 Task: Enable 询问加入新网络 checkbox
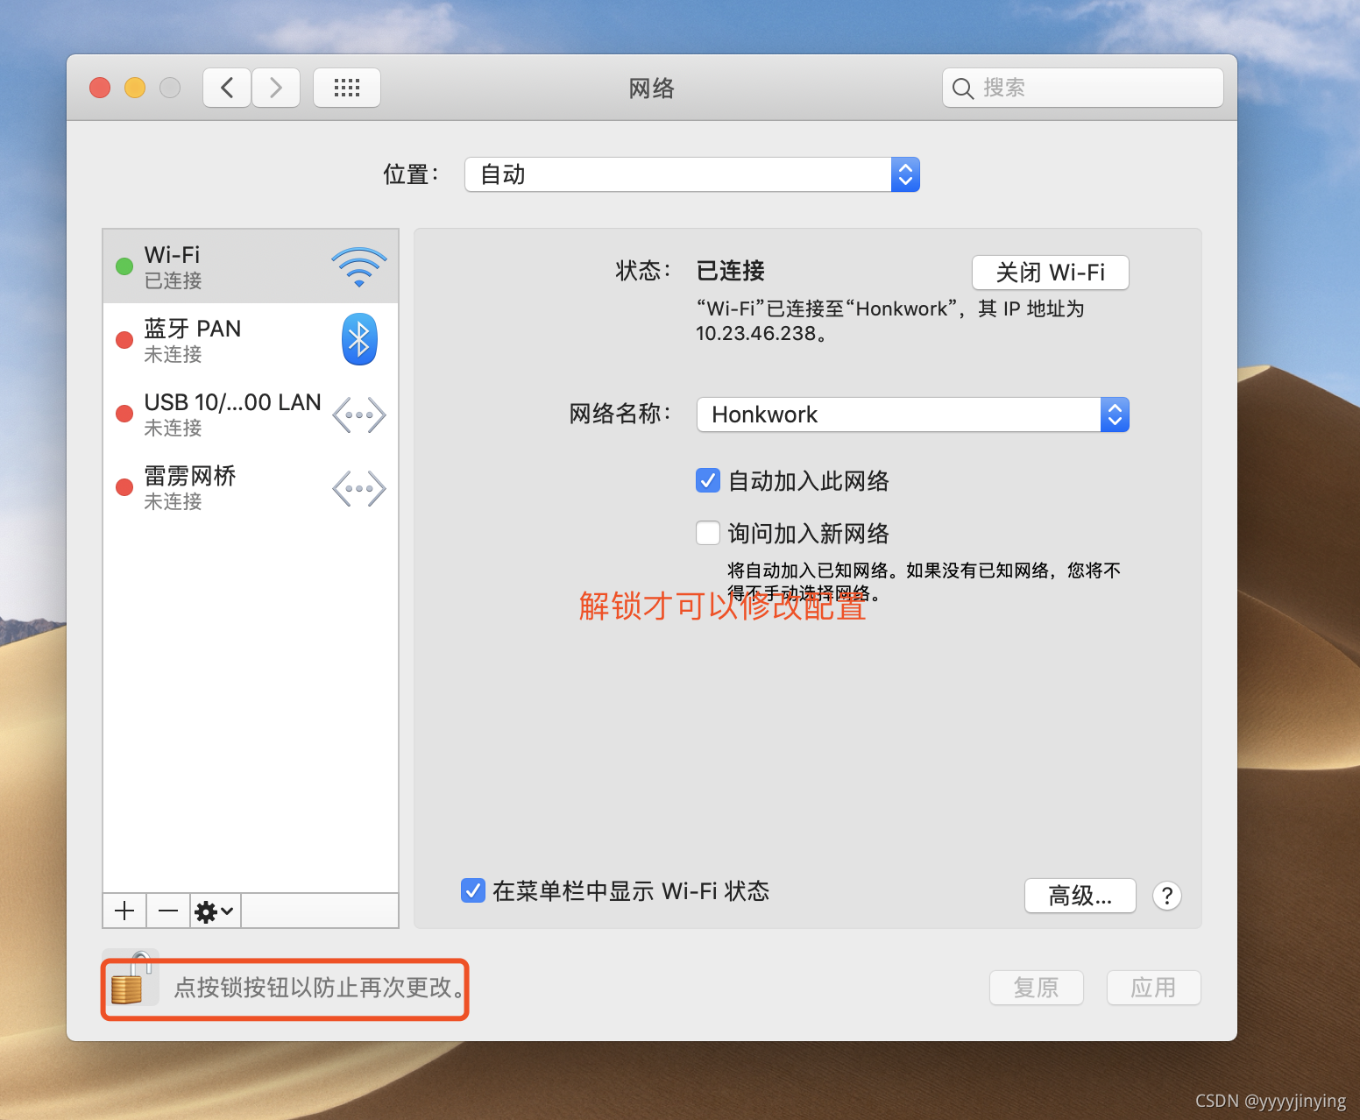tap(708, 533)
